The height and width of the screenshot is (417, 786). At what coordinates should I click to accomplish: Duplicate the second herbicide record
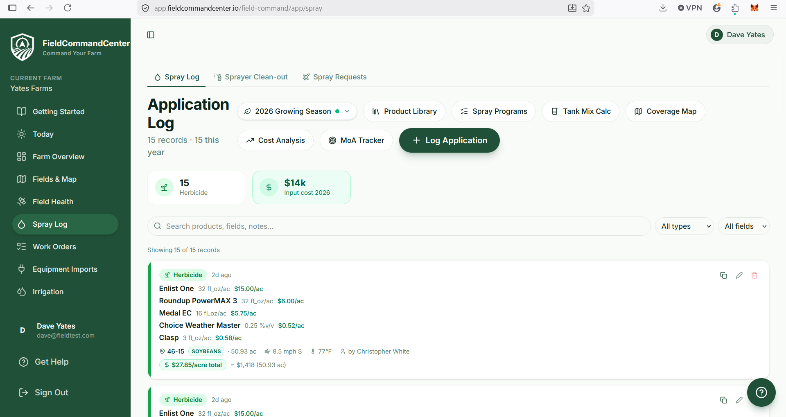click(723, 400)
